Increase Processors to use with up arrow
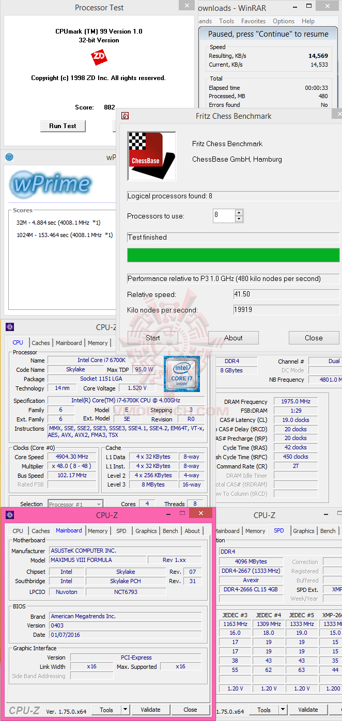Viewport: 342px width, 721px height. 239,212
